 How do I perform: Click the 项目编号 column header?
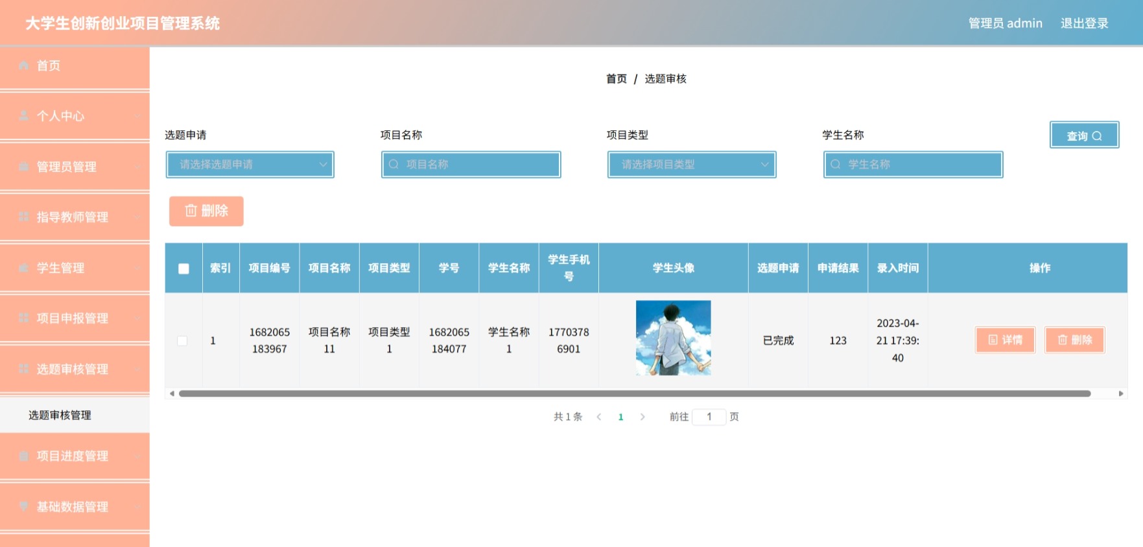(x=270, y=268)
